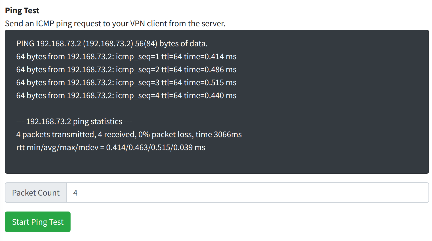Screen dimensions: 432x241
Task: Click the icmp_seq=4 result line
Action: 126,95
